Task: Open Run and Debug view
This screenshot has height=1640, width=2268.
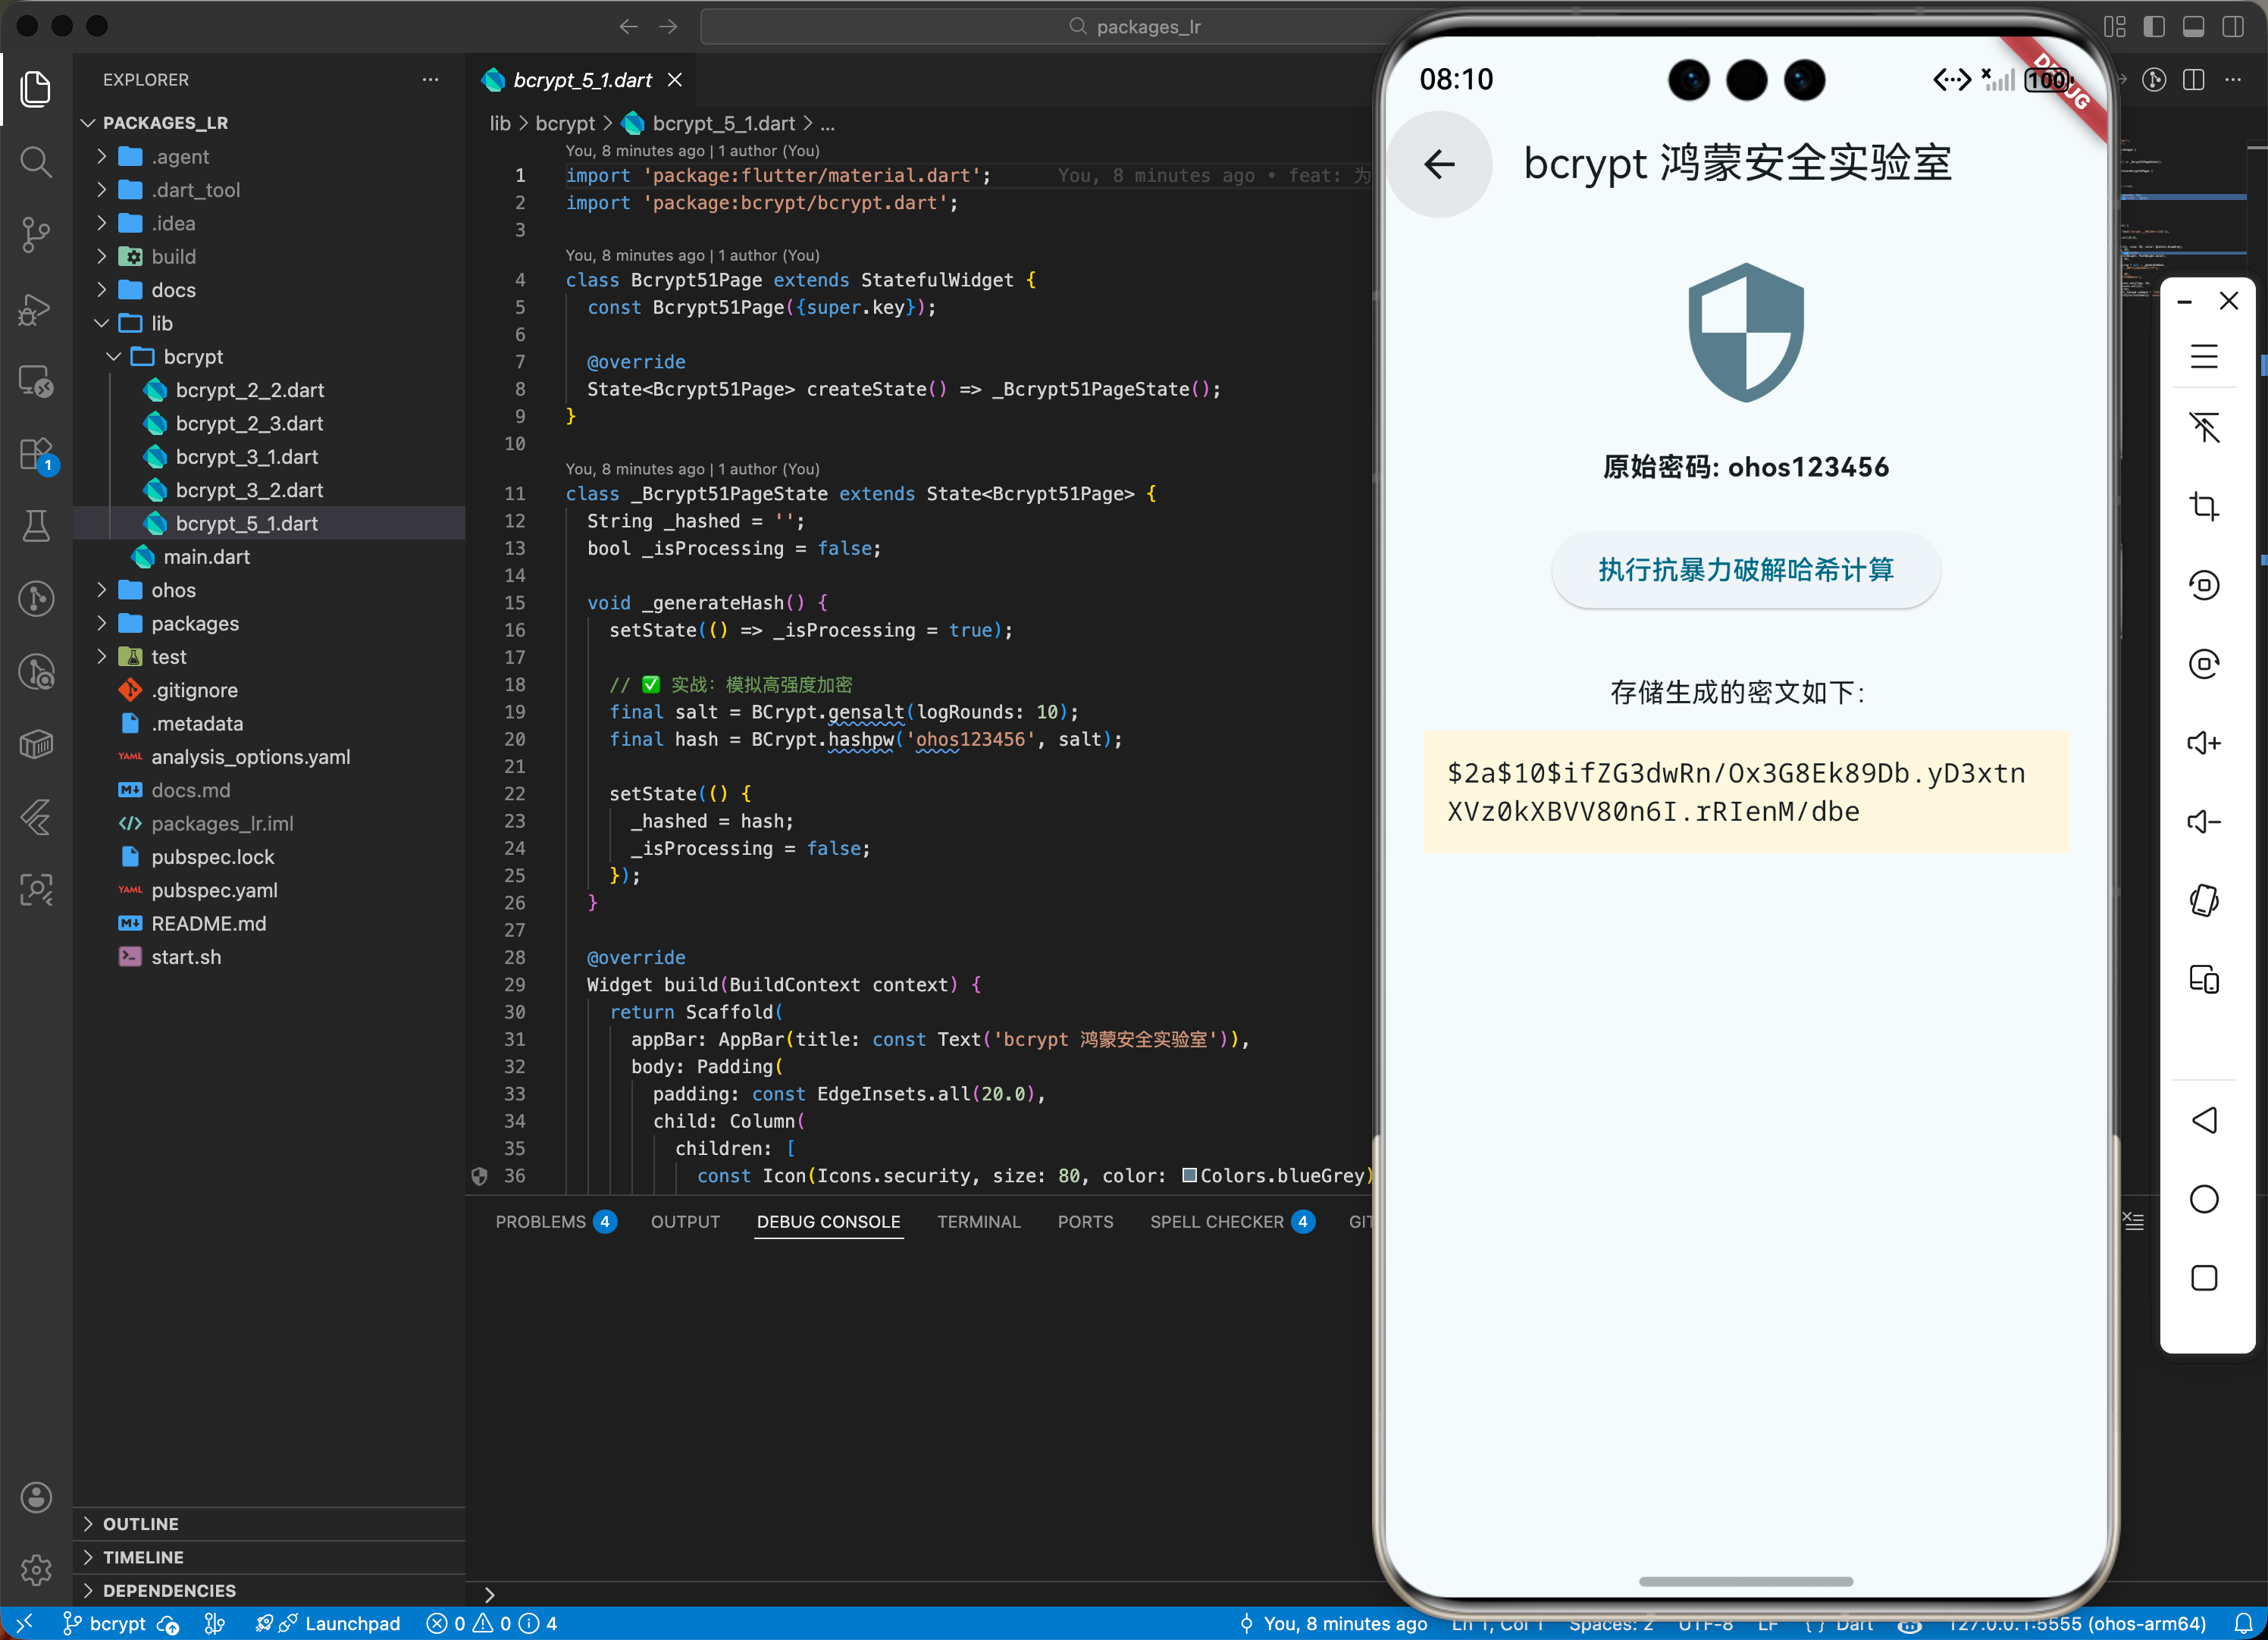Action: click(x=36, y=308)
